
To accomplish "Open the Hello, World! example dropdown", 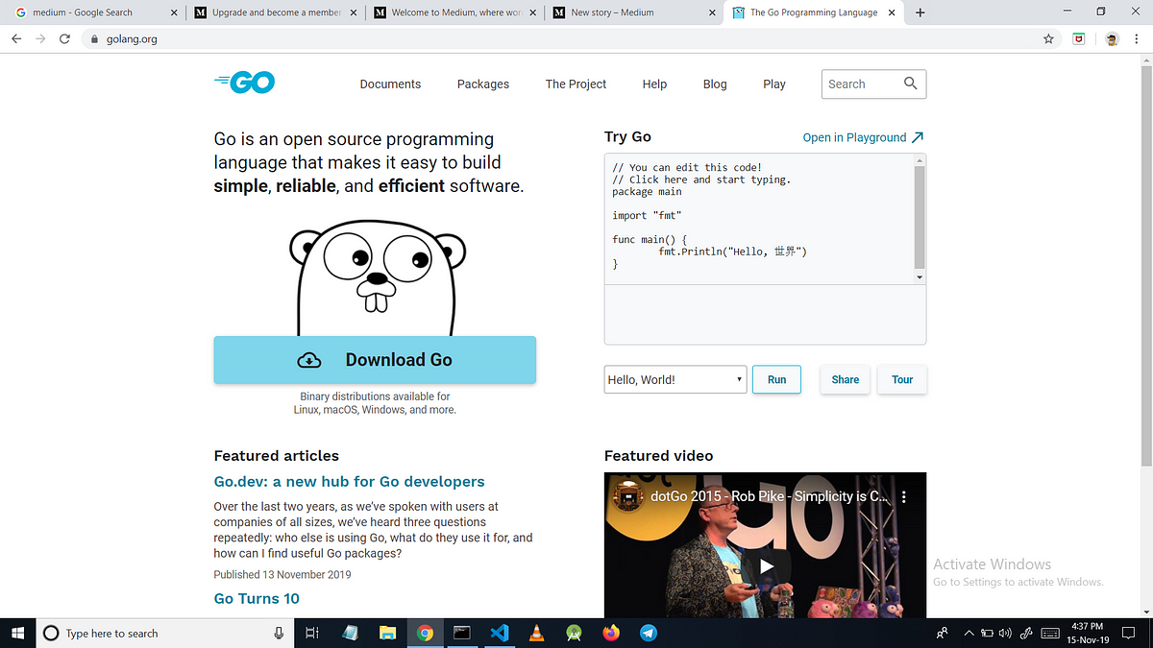I will pyautogui.click(x=675, y=379).
